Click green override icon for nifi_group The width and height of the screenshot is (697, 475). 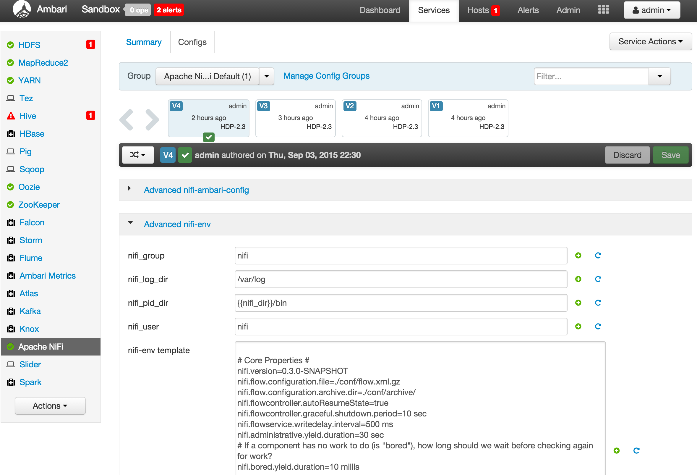click(578, 255)
